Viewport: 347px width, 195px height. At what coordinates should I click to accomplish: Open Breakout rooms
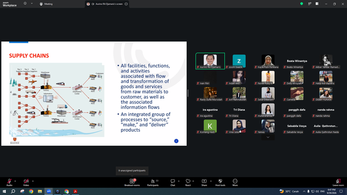coord(132,183)
